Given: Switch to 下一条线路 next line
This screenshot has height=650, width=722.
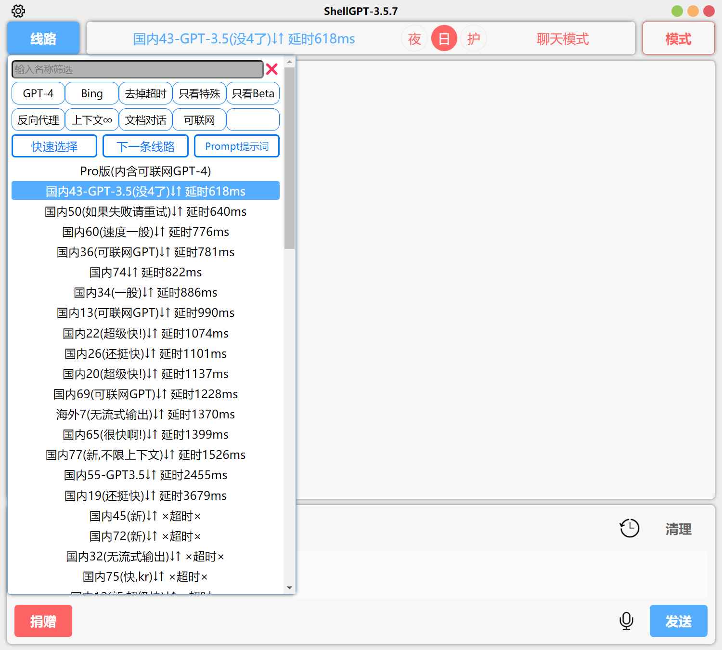Looking at the screenshot, I should (145, 145).
